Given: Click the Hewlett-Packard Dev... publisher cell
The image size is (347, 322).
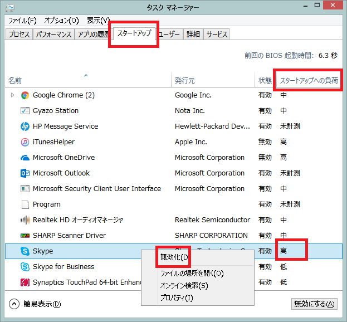Looking at the screenshot, I should (x=212, y=126).
